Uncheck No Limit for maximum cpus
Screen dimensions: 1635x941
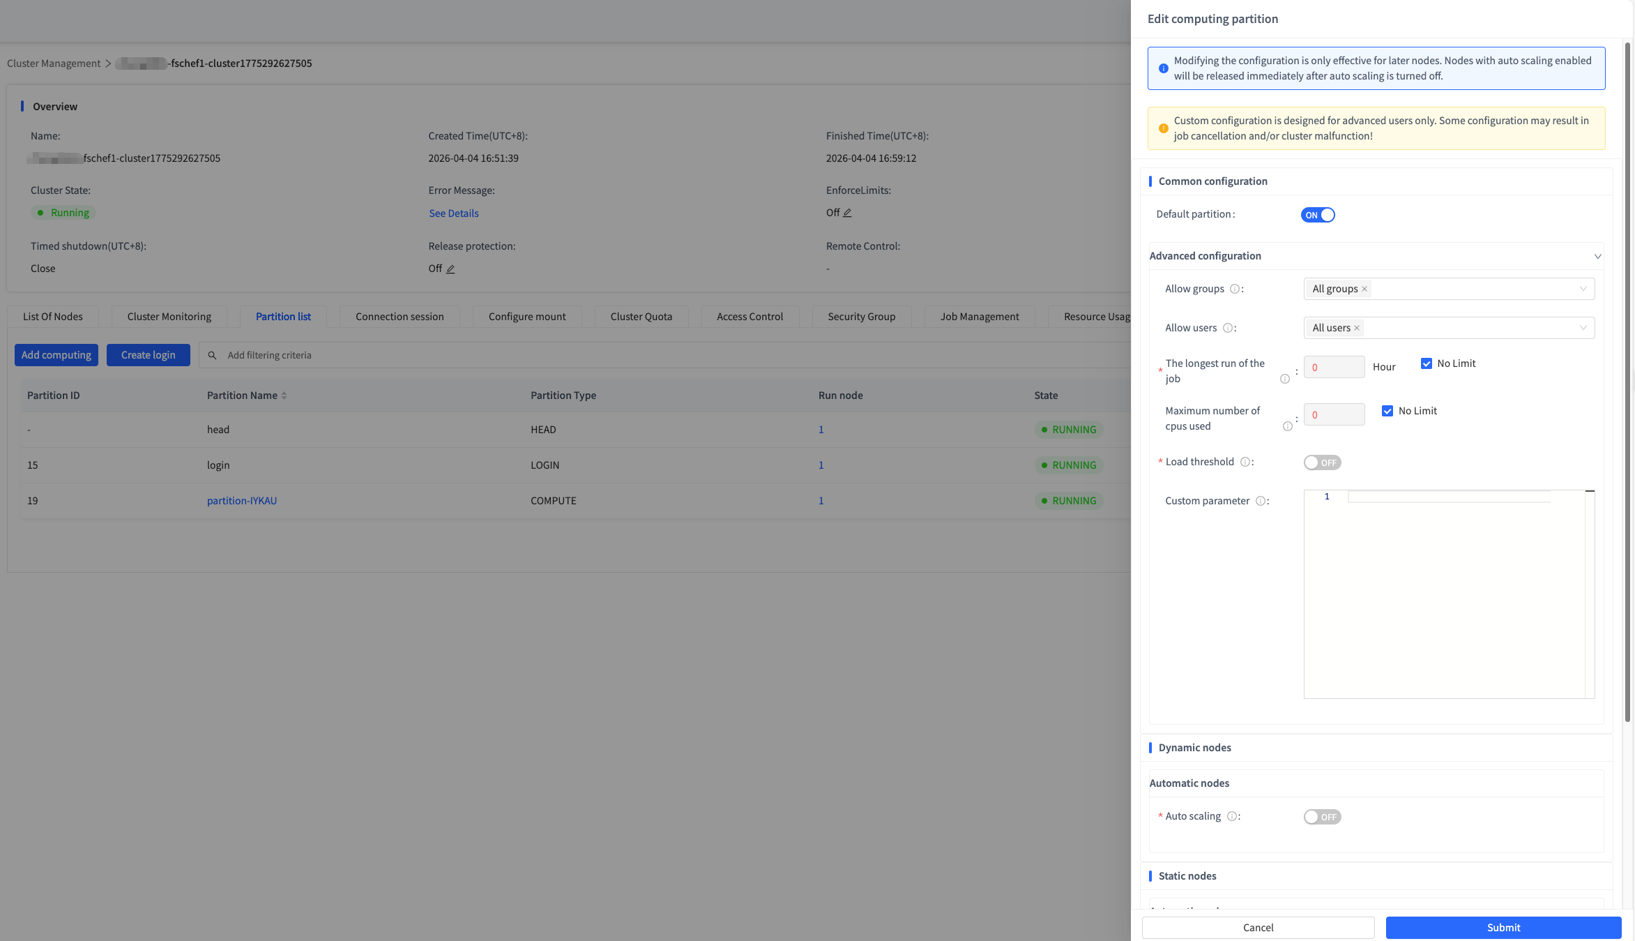click(1387, 411)
